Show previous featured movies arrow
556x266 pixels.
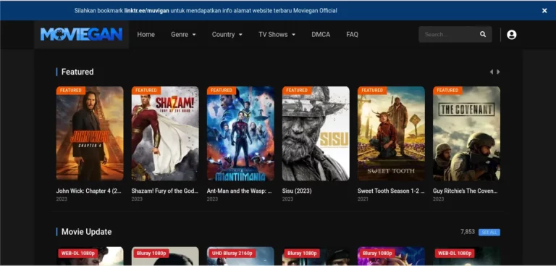491,72
